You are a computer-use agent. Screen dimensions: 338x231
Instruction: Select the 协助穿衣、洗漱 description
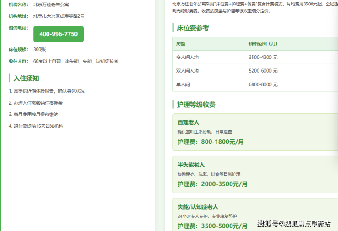click(209, 174)
